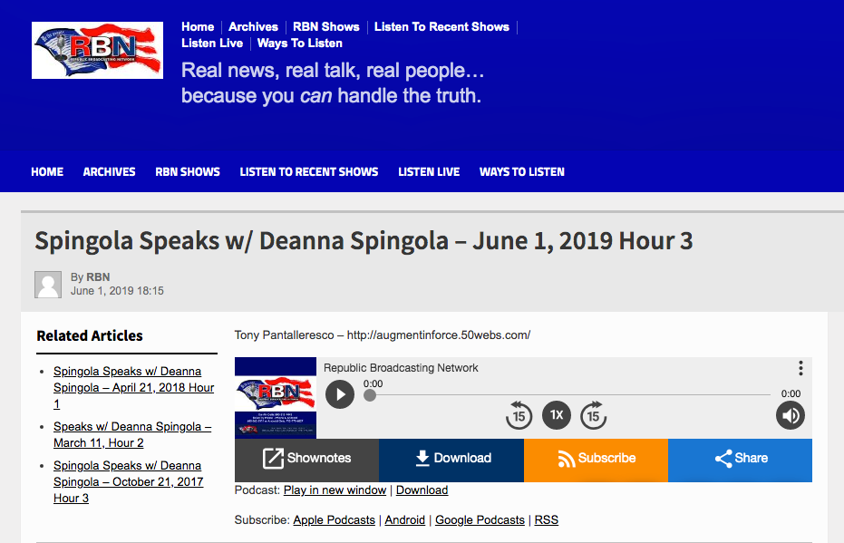This screenshot has height=543, width=844.
Task: Click the 'Spingola Speaks' post title
Action: coord(364,241)
